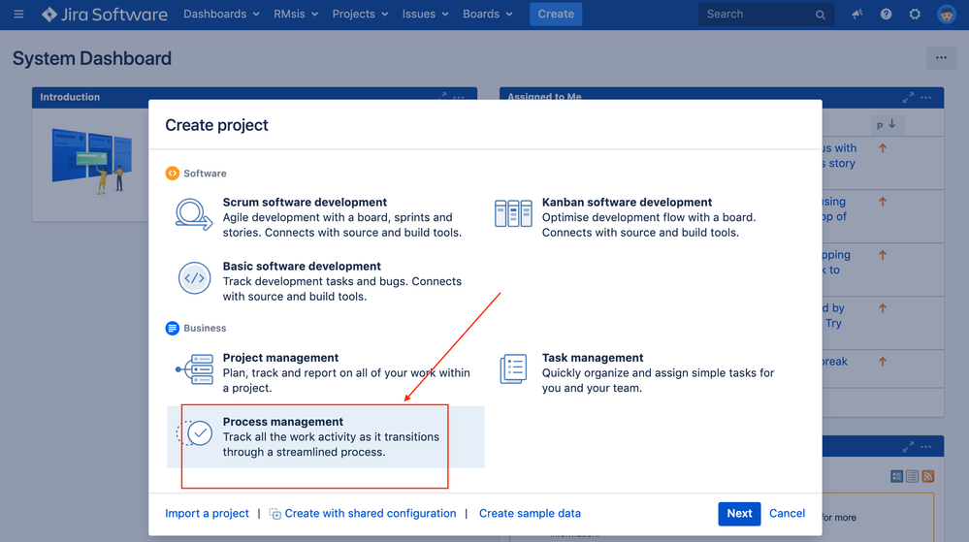Open the help question mark menu
969x542 pixels.
pyautogui.click(x=887, y=14)
